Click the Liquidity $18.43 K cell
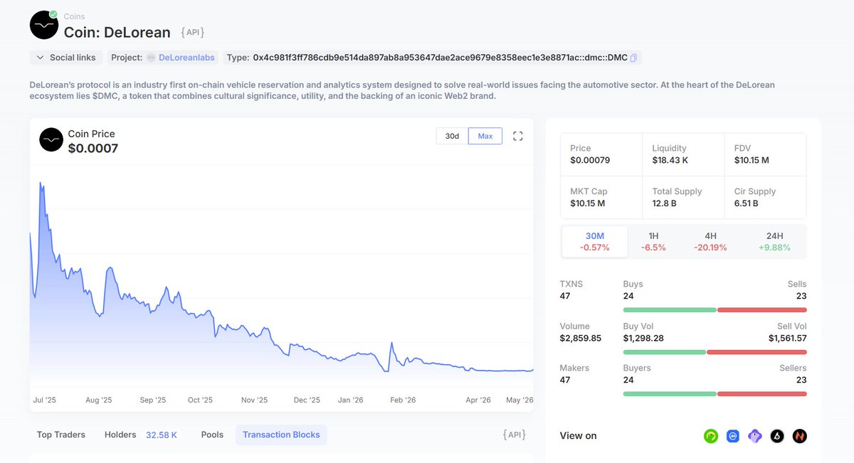 tap(683, 154)
